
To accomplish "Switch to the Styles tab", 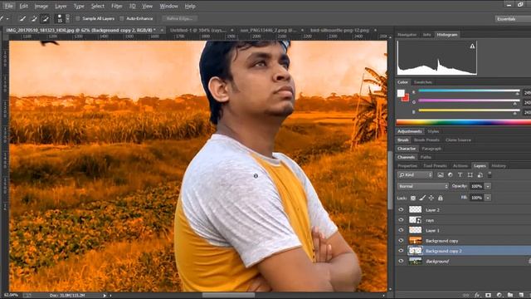I will (x=433, y=131).
